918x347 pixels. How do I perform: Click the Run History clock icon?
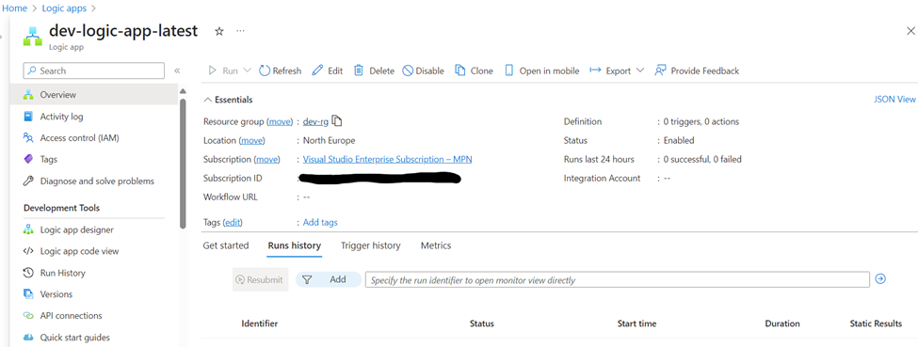click(28, 273)
